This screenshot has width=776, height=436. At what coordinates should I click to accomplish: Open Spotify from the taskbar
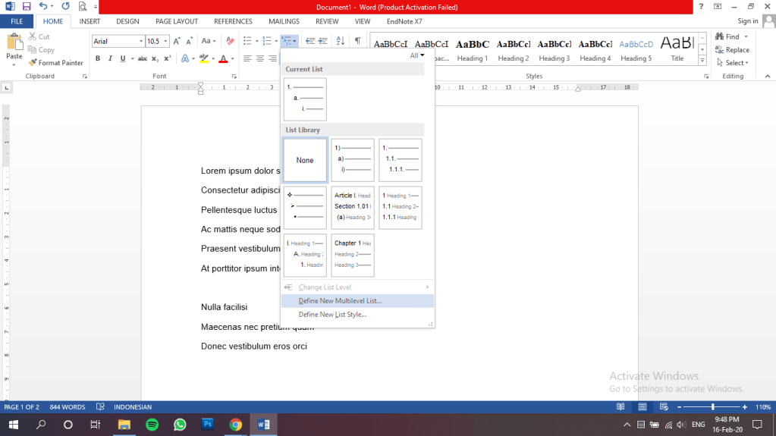coord(151,425)
